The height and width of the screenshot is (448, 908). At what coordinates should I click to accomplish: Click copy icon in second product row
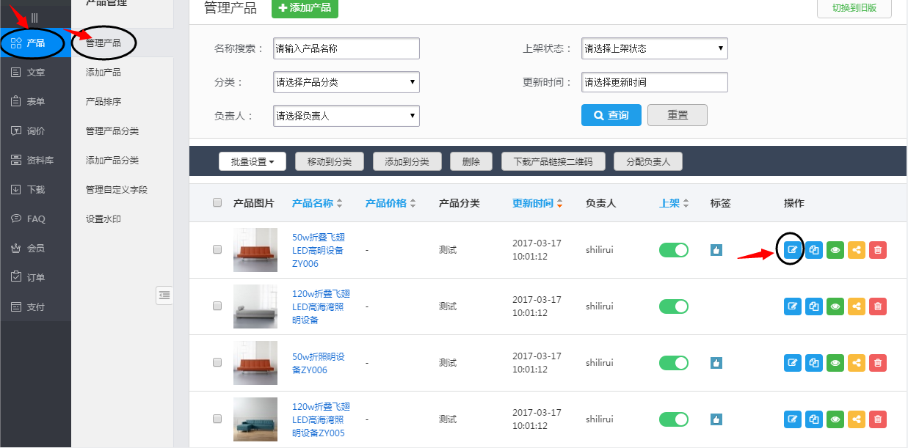click(813, 306)
